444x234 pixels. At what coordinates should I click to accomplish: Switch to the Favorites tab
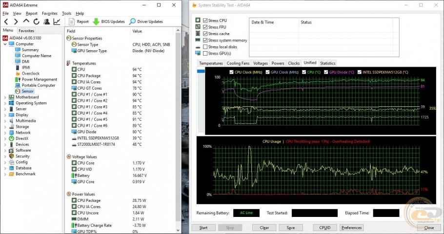click(x=26, y=31)
